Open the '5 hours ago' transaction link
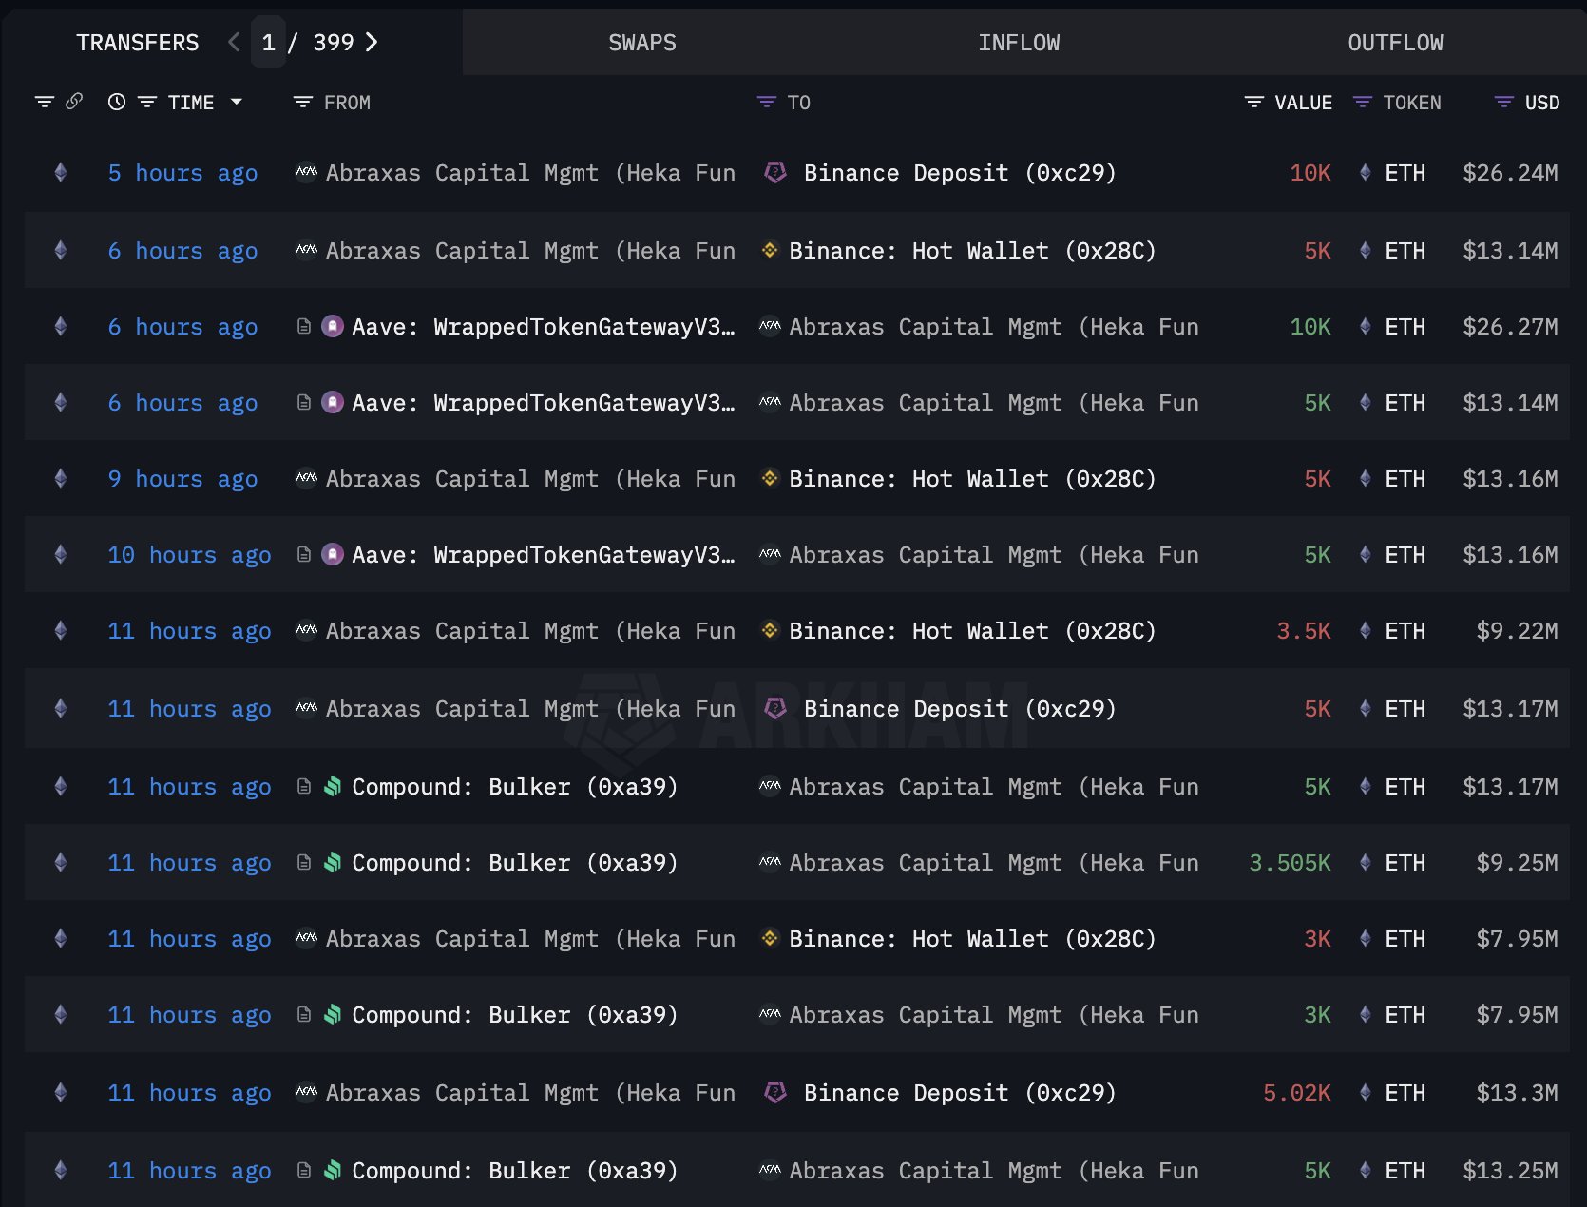The width and height of the screenshot is (1587, 1207). point(182,173)
